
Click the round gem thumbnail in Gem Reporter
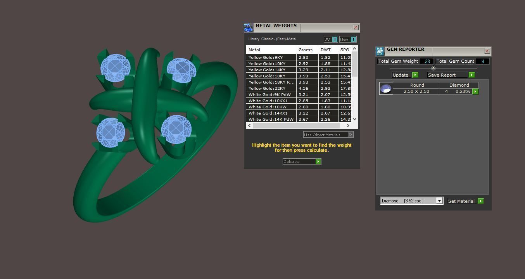tap(386, 88)
